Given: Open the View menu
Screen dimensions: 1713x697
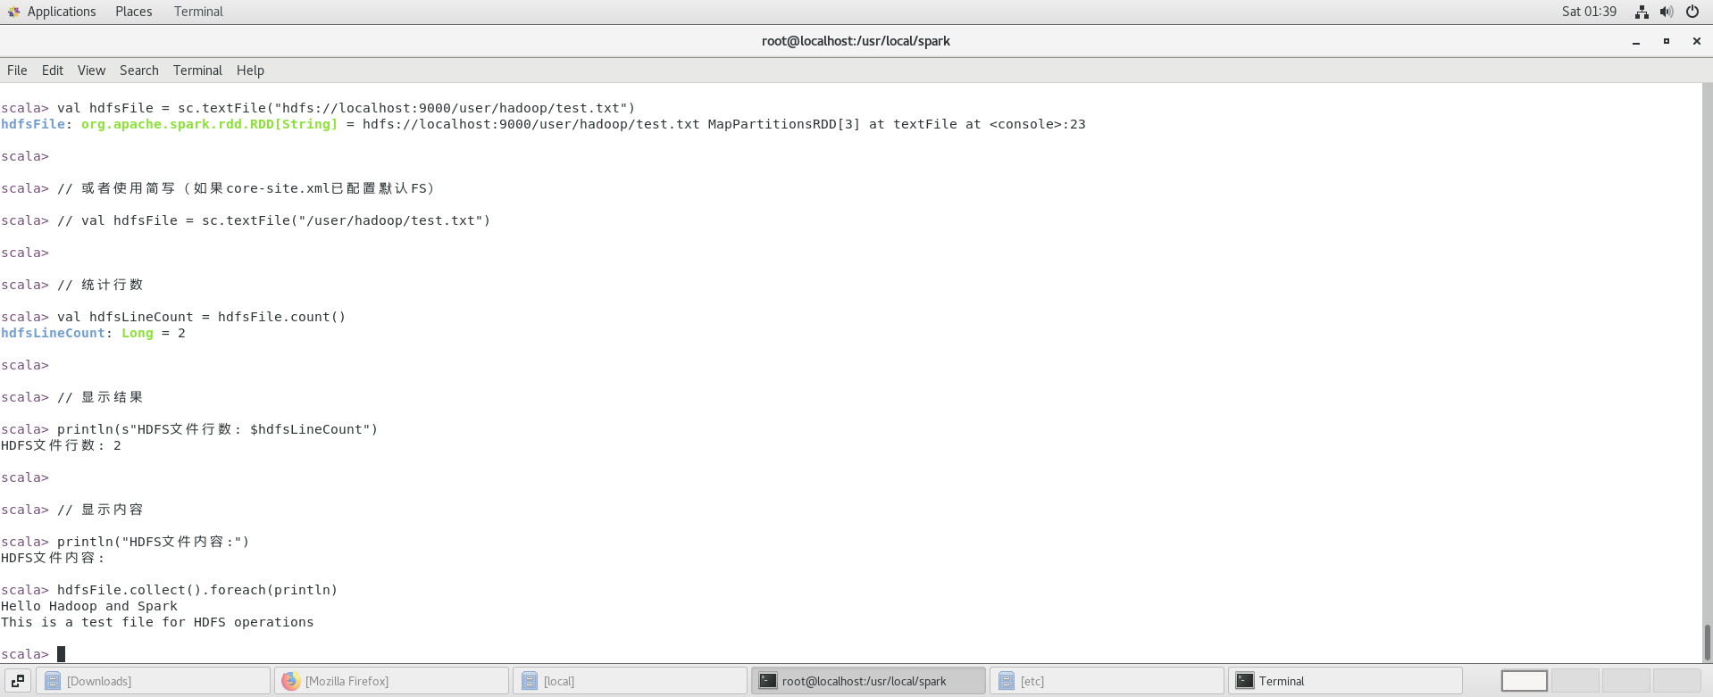Looking at the screenshot, I should [91, 71].
